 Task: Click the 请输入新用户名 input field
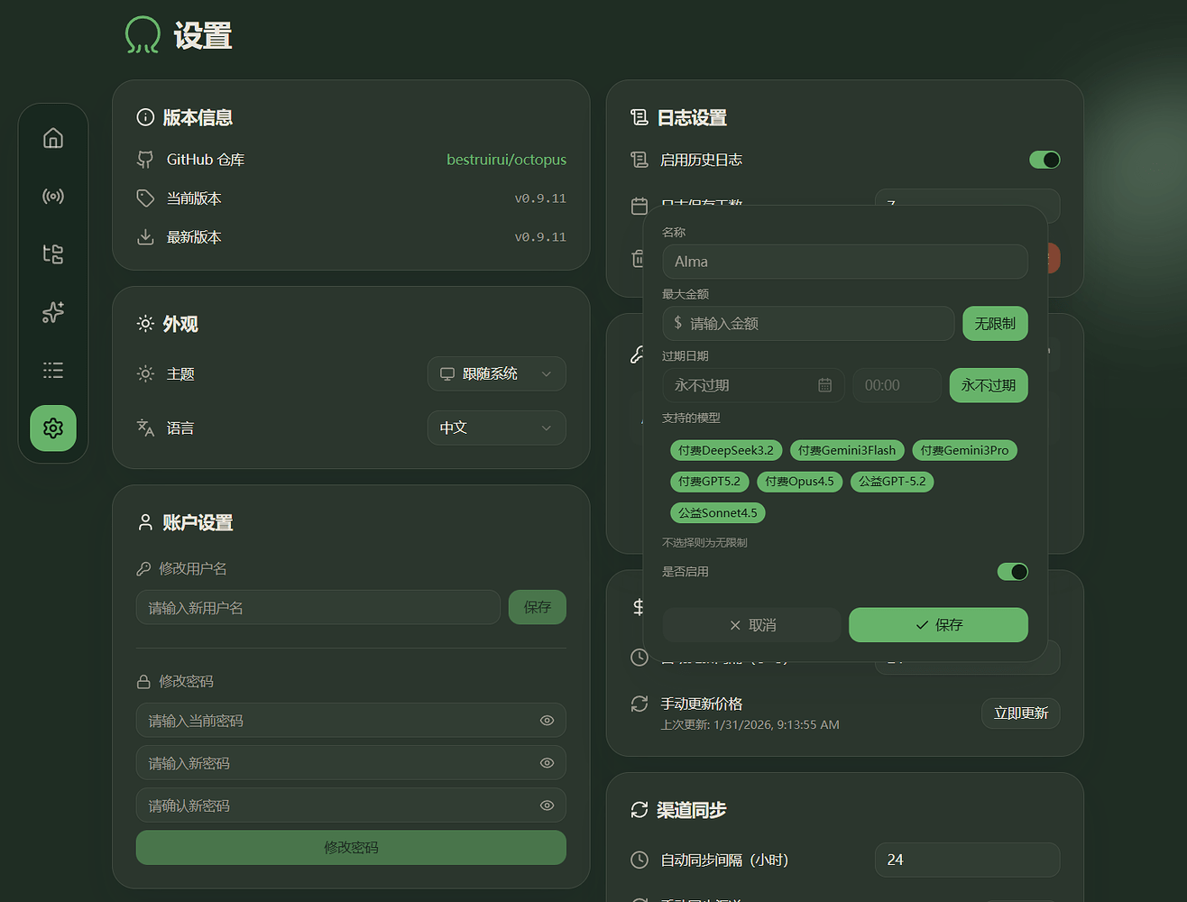318,607
